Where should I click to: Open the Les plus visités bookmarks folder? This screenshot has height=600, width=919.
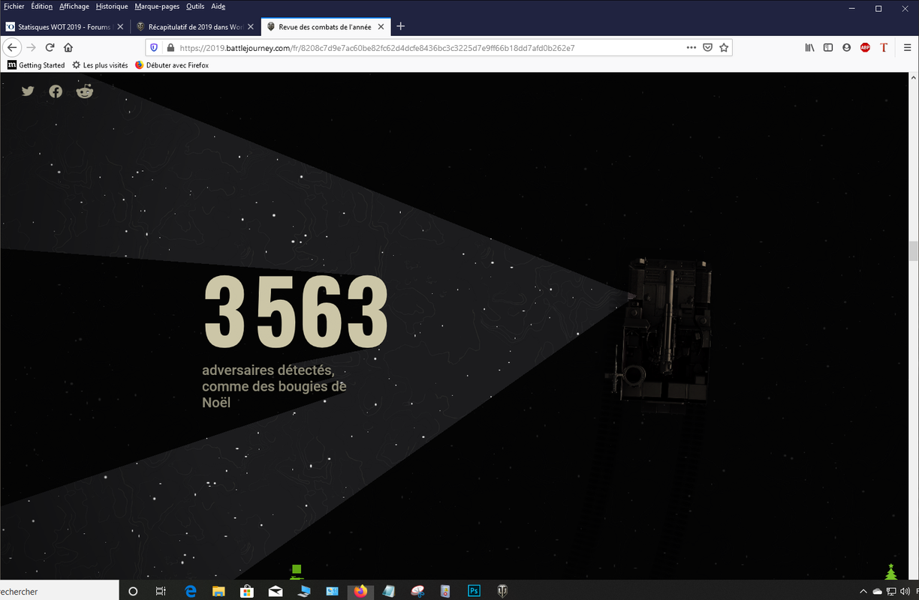click(100, 65)
